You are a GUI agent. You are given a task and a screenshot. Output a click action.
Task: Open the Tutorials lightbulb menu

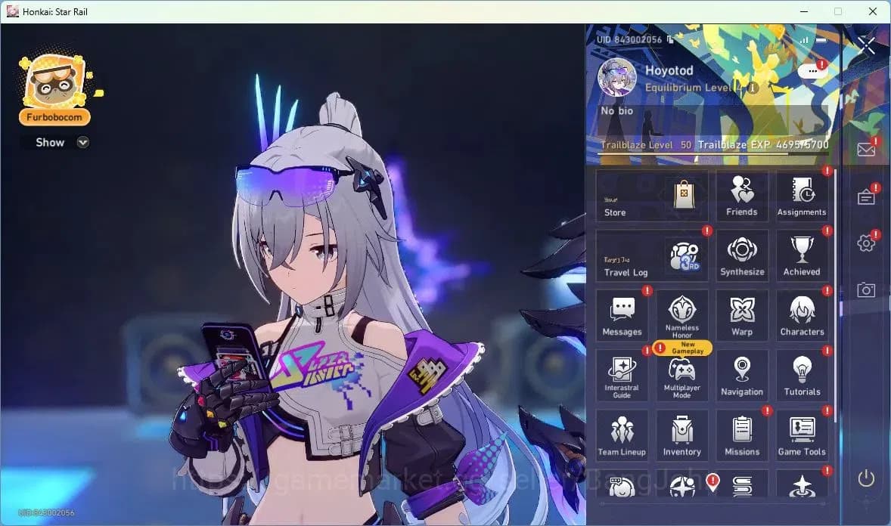tap(801, 376)
